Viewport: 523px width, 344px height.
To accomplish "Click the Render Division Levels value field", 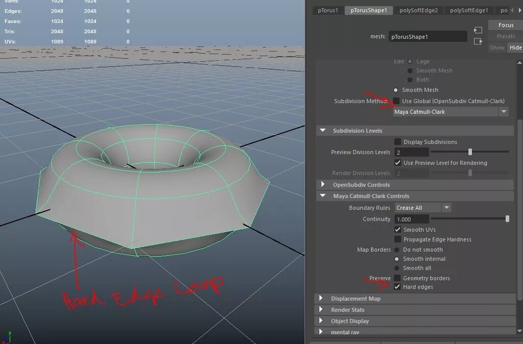I will coord(412,173).
